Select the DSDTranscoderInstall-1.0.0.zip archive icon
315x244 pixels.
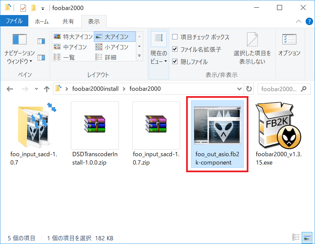click(95, 124)
